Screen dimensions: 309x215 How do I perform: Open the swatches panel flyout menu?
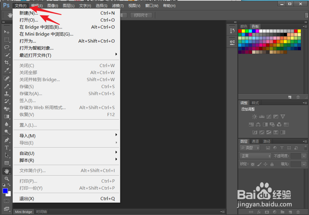coord(305,26)
